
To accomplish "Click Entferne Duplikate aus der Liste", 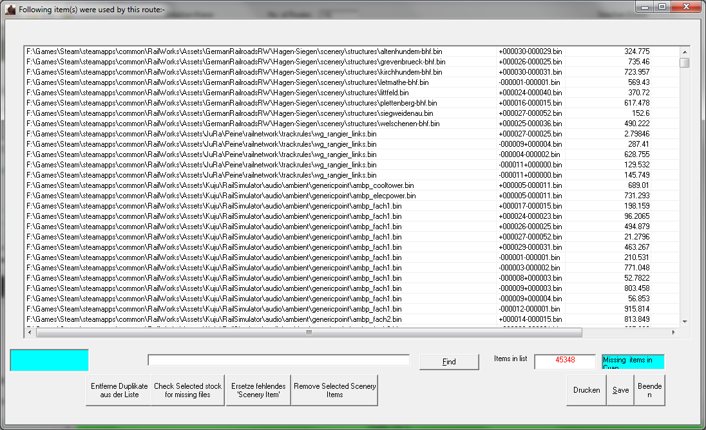I will (119, 390).
